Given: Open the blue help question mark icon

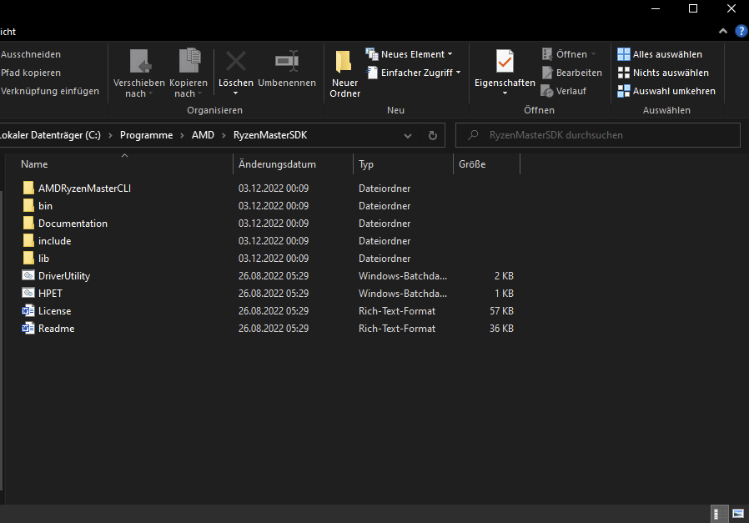Looking at the screenshot, I should tap(741, 32).
